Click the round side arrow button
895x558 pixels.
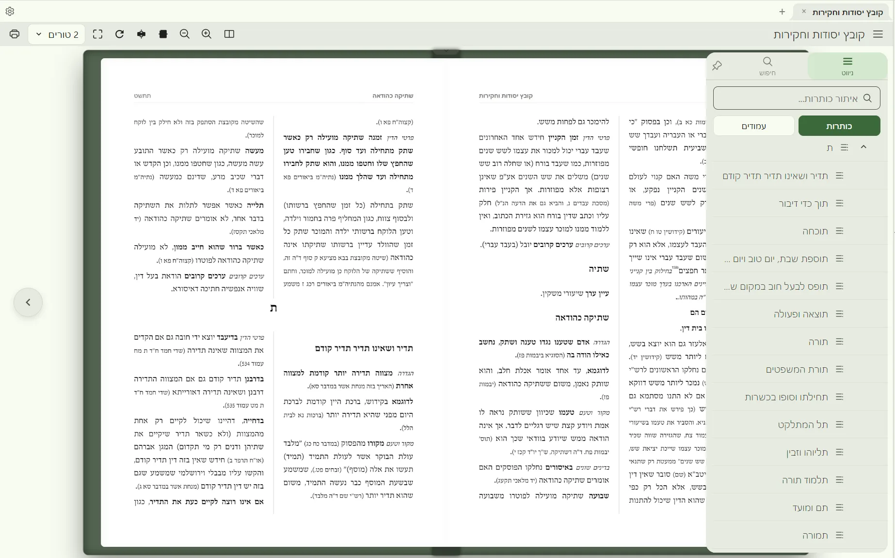pyautogui.click(x=28, y=302)
